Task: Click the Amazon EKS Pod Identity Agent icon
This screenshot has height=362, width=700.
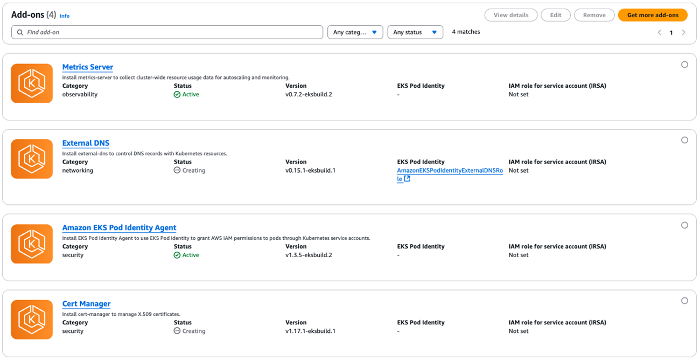Action: click(31, 244)
